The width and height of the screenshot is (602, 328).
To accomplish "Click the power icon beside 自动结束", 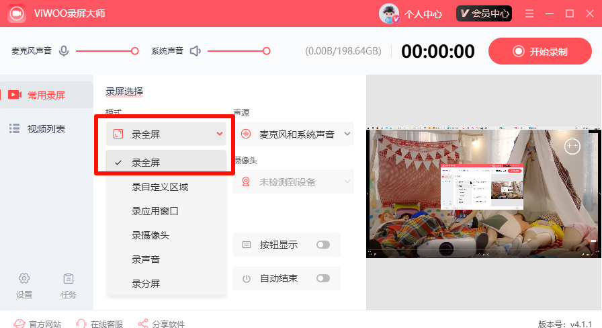I will (x=247, y=278).
